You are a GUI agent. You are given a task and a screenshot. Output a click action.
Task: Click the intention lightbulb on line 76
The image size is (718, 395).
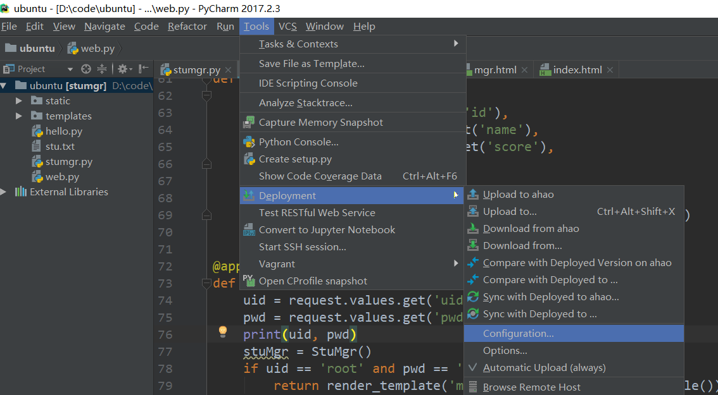click(222, 331)
